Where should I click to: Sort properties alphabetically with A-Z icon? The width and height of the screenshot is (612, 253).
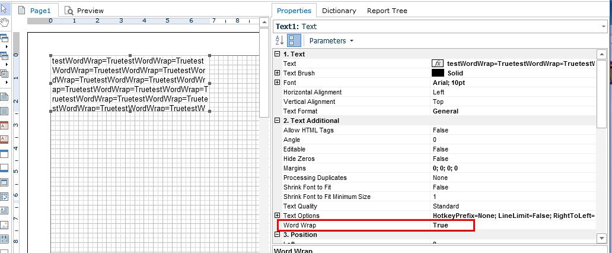tap(279, 40)
